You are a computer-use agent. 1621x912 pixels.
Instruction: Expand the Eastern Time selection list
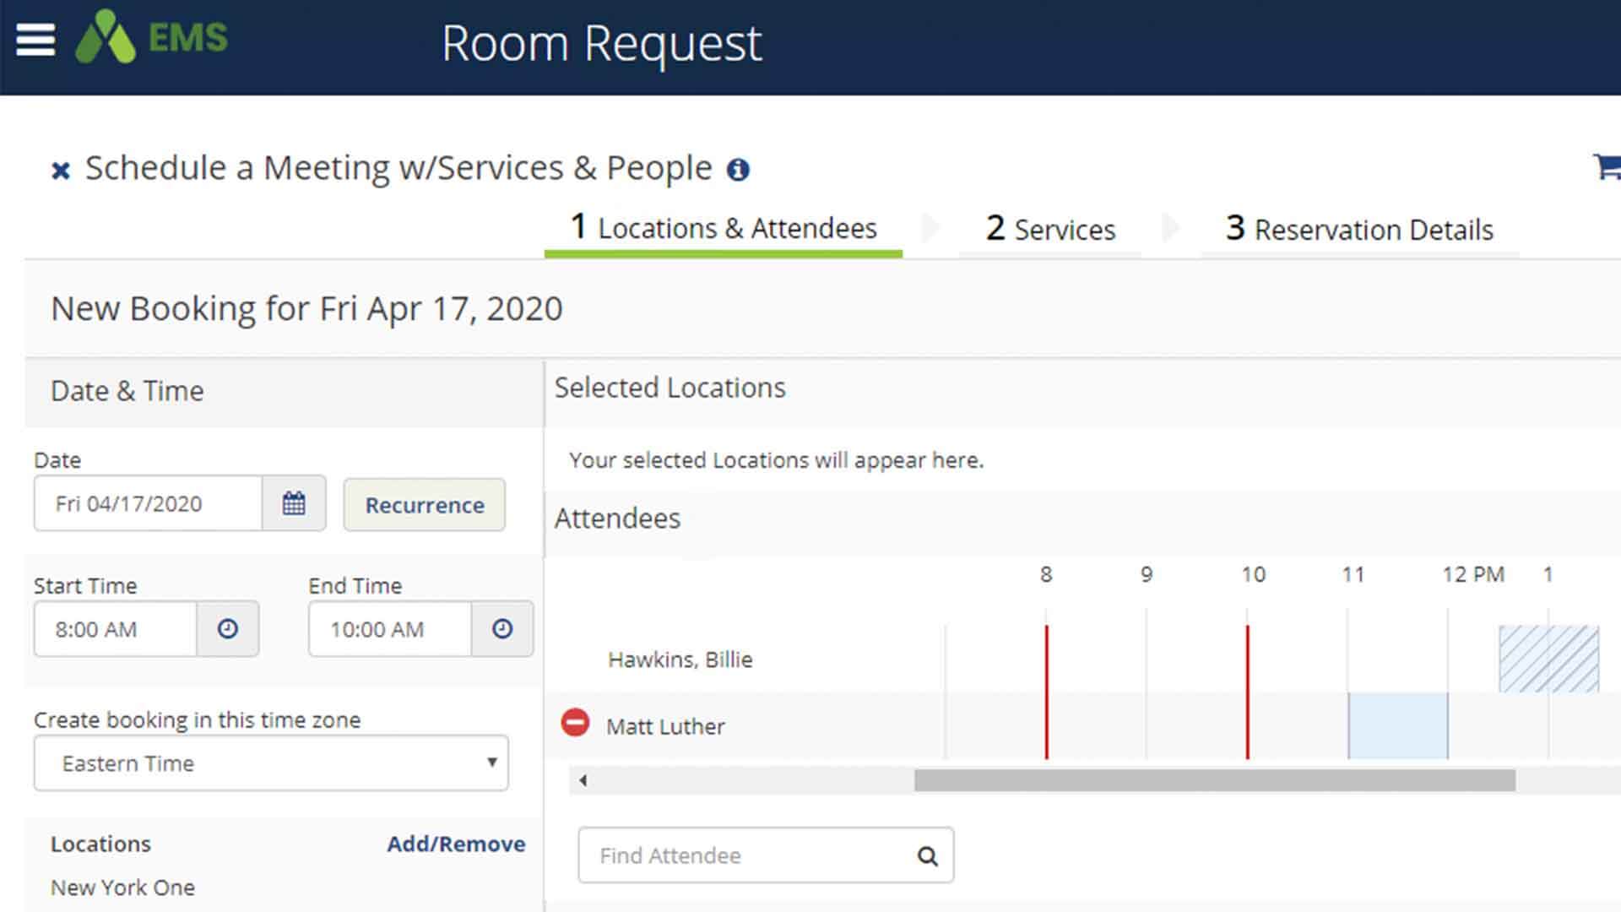point(493,763)
